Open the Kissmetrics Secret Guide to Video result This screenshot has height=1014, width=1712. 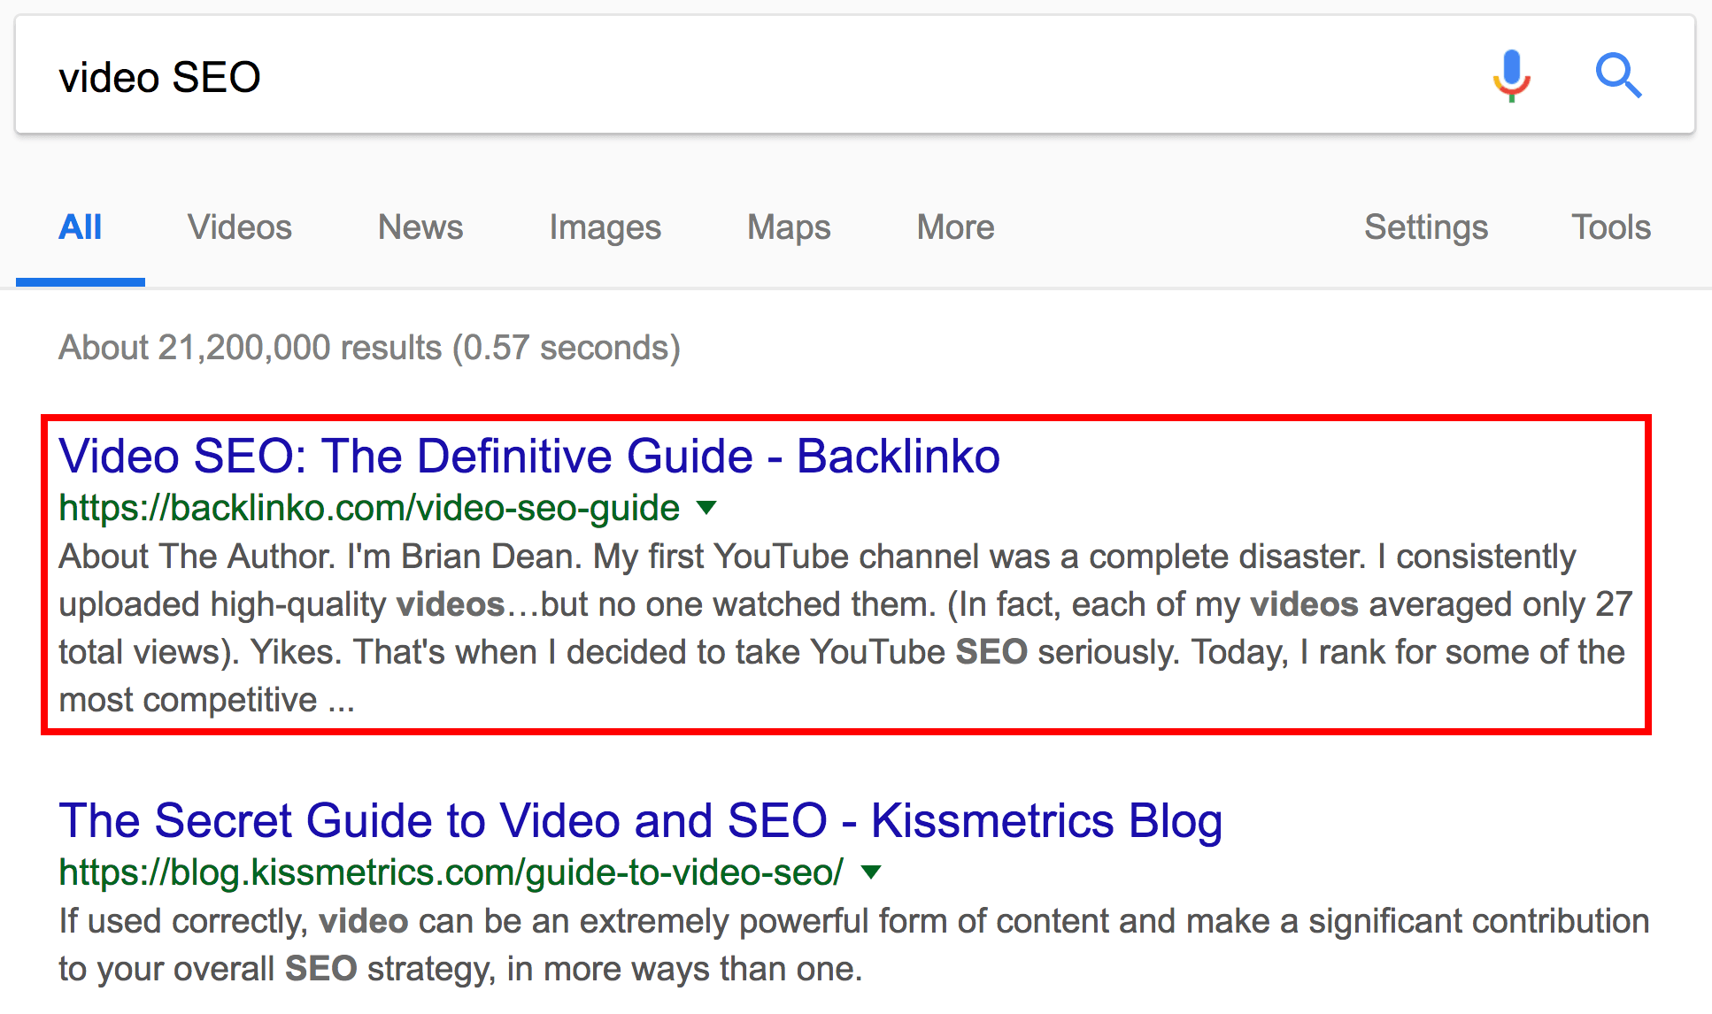click(641, 821)
